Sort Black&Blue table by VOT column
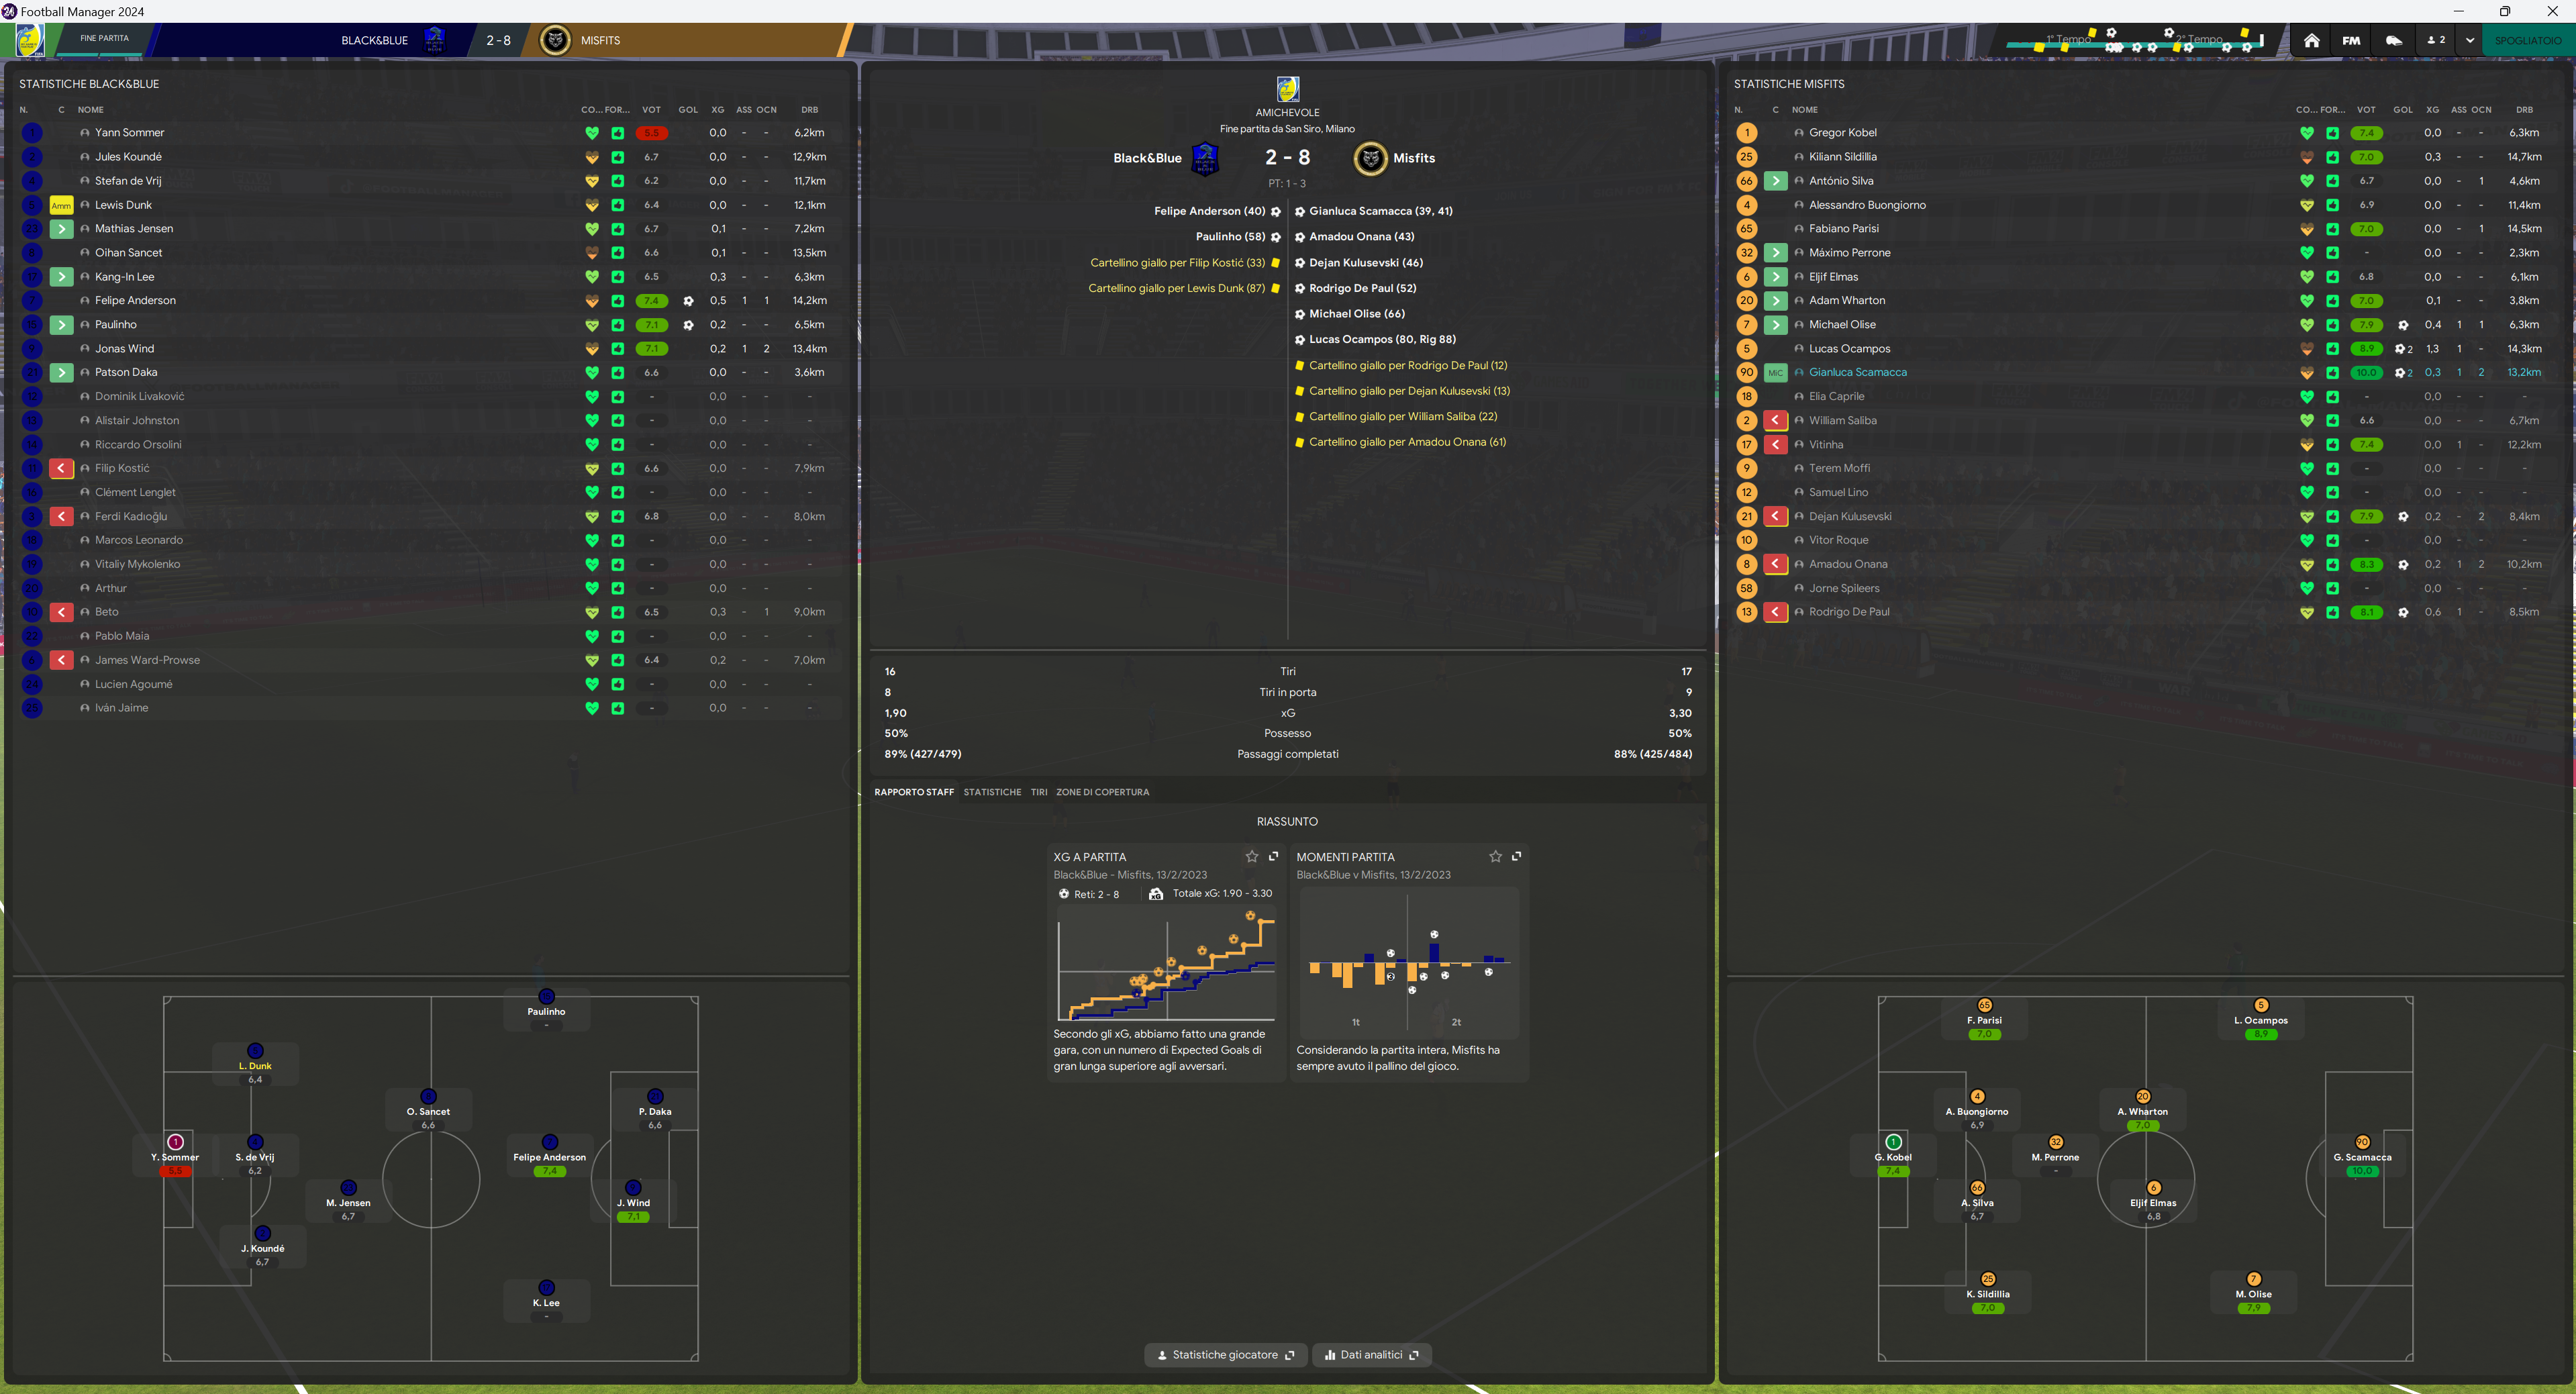Image resolution: width=2576 pixels, height=1394 pixels. point(651,110)
